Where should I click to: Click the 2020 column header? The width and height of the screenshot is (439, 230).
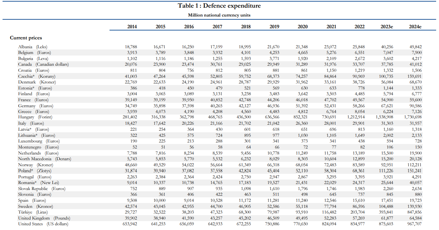[x=303, y=27]
